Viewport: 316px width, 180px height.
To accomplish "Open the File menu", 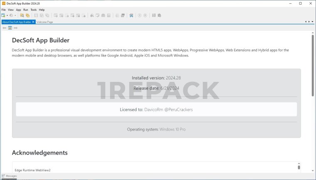I will [x=4, y=10].
